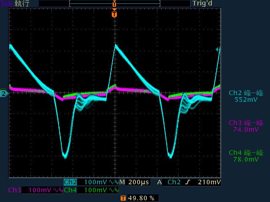The image size is (270, 202).
Task: Open the trigger source Ch2 readout
Action: pyautogui.click(x=174, y=182)
